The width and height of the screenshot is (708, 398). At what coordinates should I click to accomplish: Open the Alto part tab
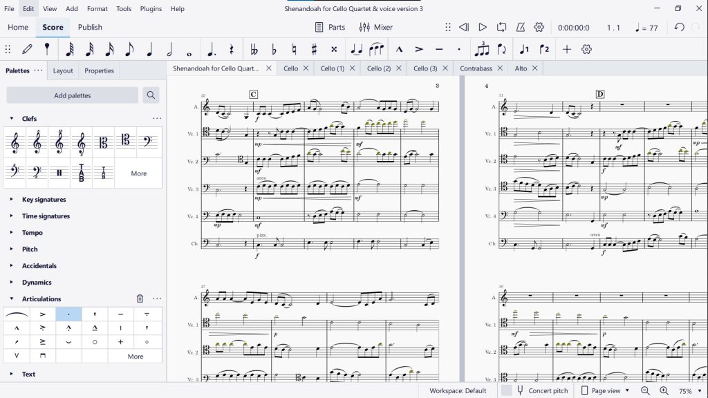tap(521, 68)
